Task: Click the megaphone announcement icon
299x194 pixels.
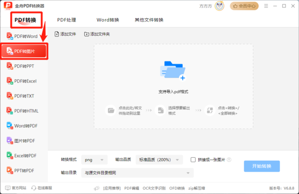Action: tap(97, 189)
